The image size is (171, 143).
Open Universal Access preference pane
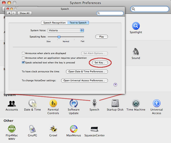coord(157,107)
